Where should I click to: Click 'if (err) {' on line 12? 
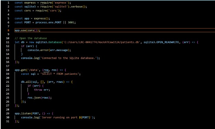click(x=29, y=46)
